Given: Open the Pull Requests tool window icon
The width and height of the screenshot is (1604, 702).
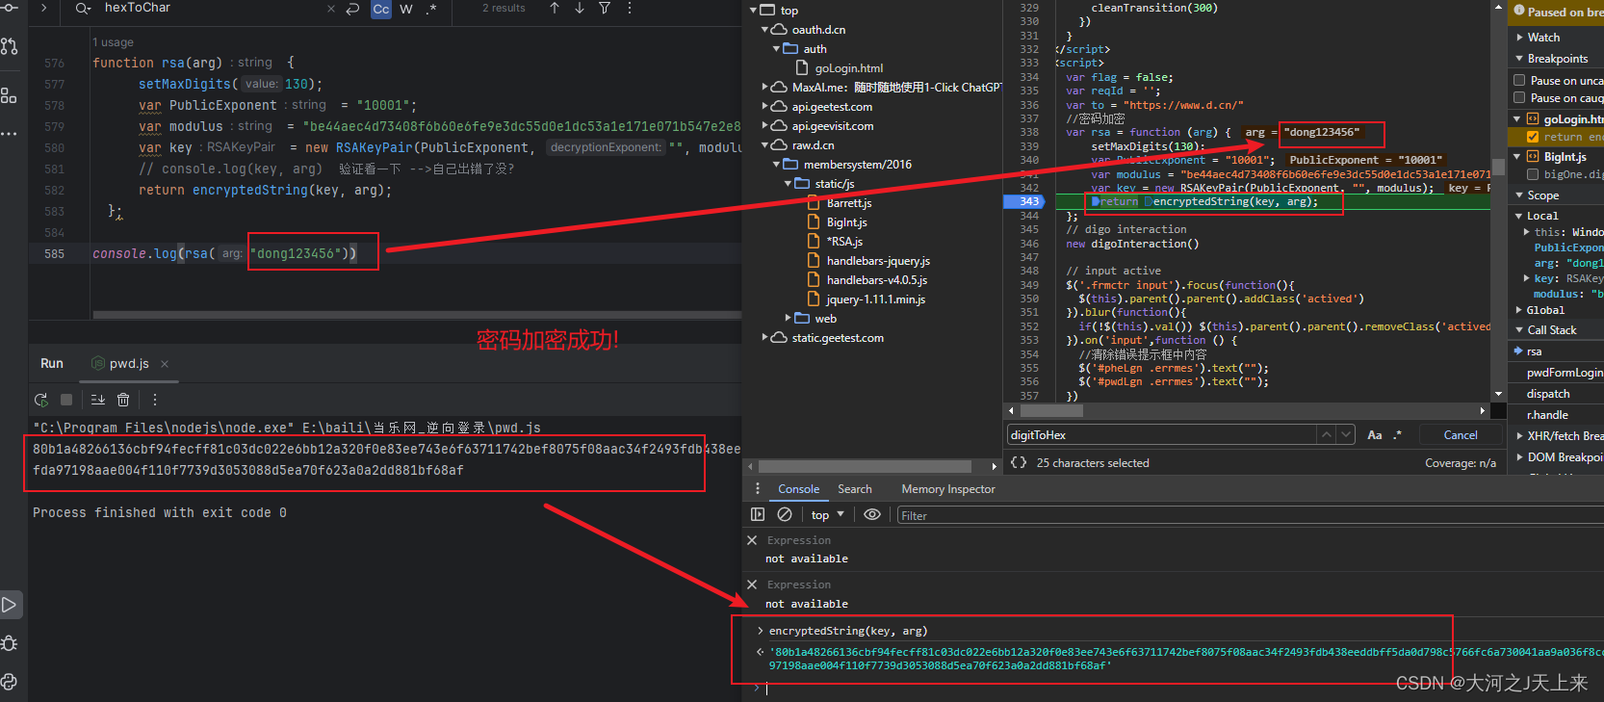Looking at the screenshot, I should coord(10,46).
